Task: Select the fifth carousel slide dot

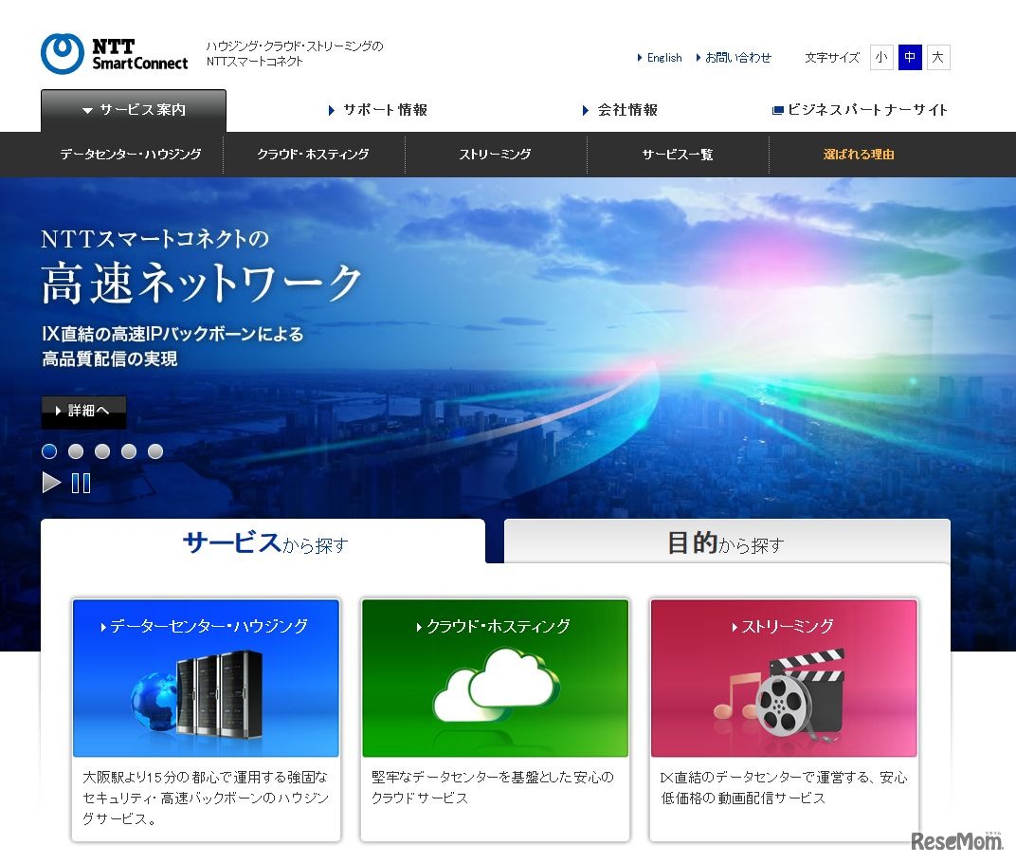Action: tap(155, 451)
